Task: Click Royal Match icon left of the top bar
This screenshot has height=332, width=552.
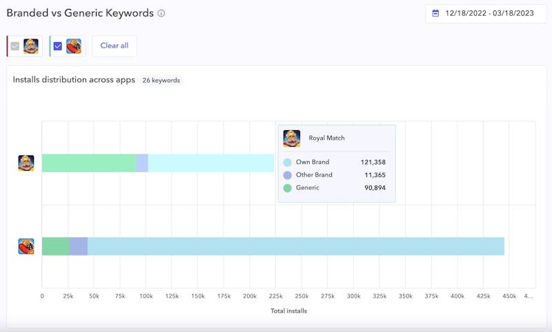Action: pyautogui.click(x=26, y=163)
